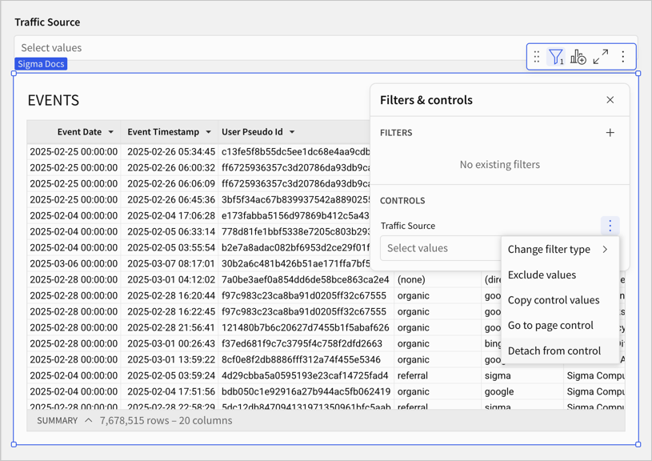Click the panel's Select values field
This screenshot has width=652, height=461.
[x=440, y=248]
